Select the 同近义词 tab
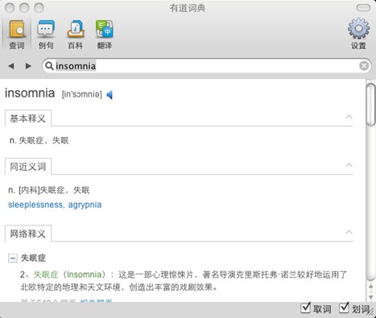This screenshot has height=318, width=376. 28,167
